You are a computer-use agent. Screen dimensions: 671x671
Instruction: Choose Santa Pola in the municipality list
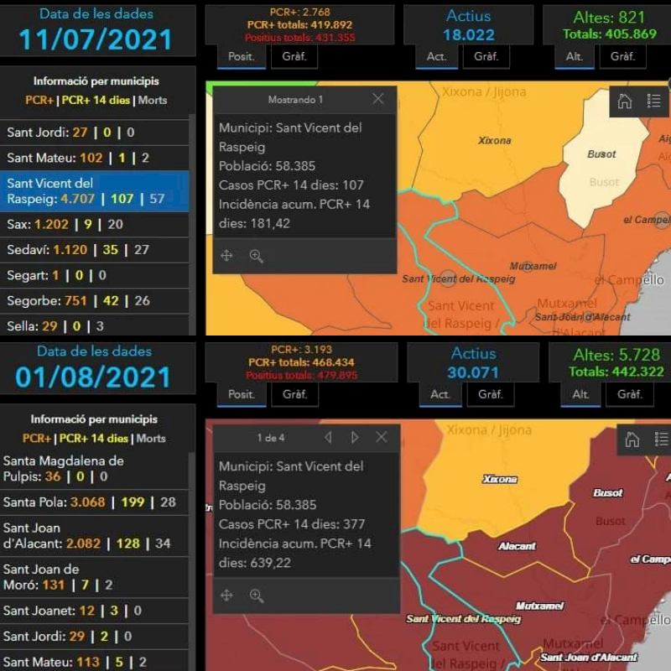click(x=94, y=502)
